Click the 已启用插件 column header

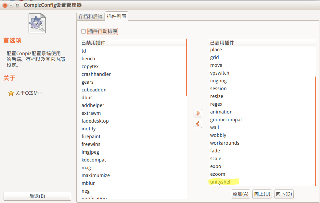[x=262, y=43]
